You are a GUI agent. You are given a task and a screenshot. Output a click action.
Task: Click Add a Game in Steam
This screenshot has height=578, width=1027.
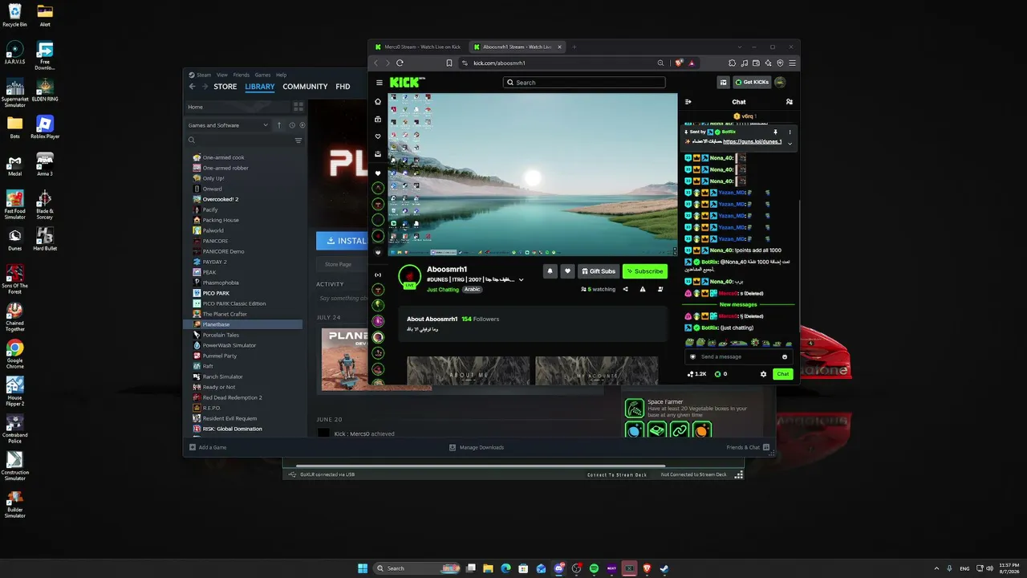[x=208, y=447]
